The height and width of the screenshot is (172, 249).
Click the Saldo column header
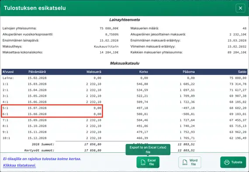click(x=242, y=72)
